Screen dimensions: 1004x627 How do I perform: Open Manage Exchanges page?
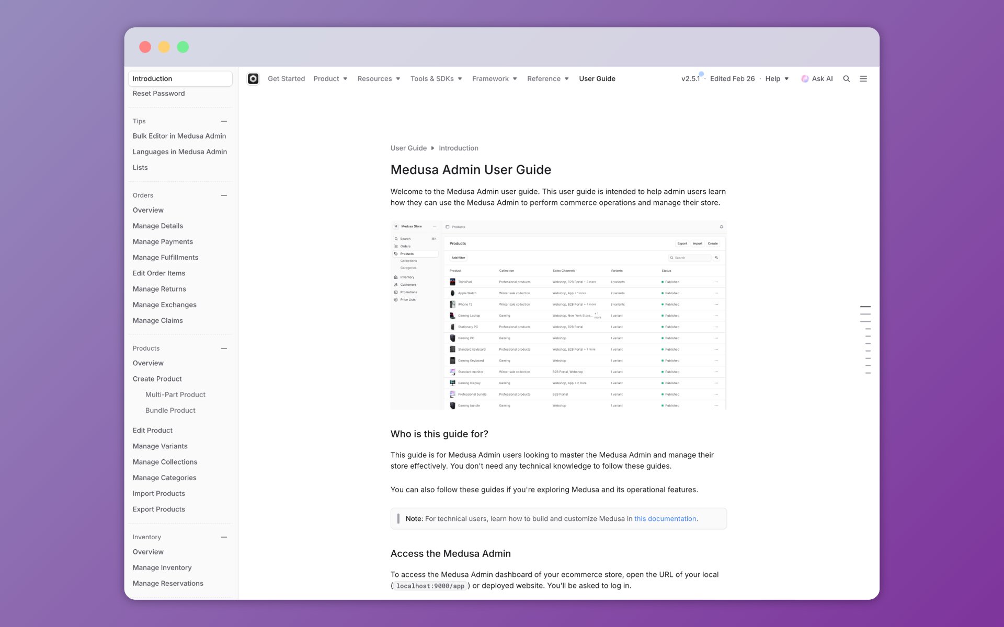165,305
